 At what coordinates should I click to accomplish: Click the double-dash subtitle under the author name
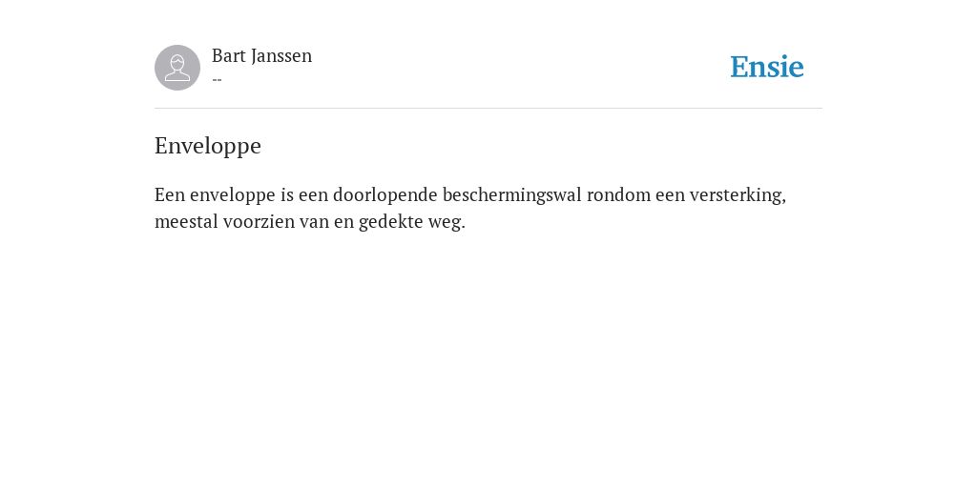217,80
